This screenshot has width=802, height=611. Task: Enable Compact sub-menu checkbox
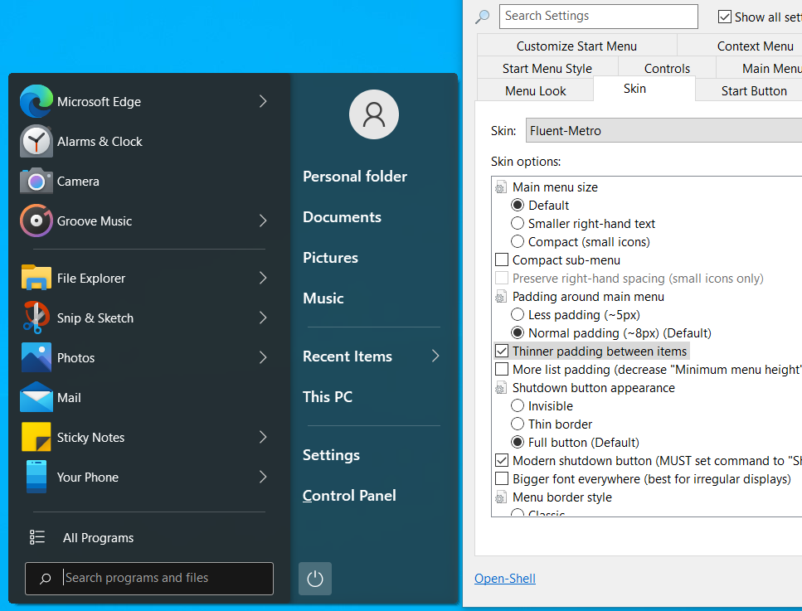502,259
